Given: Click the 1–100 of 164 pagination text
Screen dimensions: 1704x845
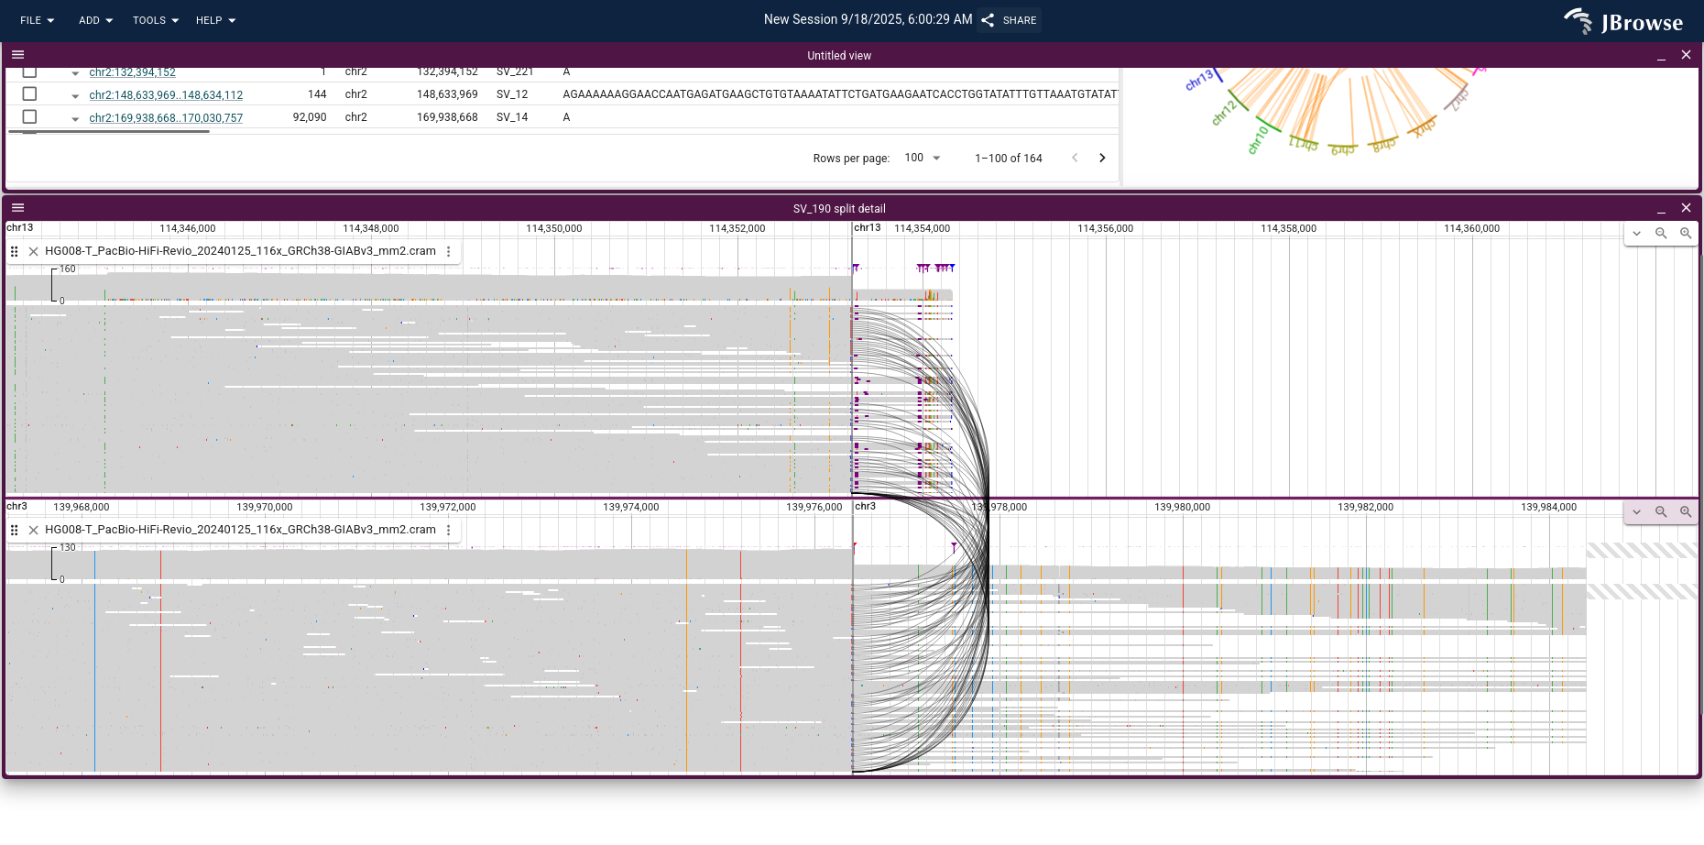Looking at the screenshot, I should (x=1009, y=159).
